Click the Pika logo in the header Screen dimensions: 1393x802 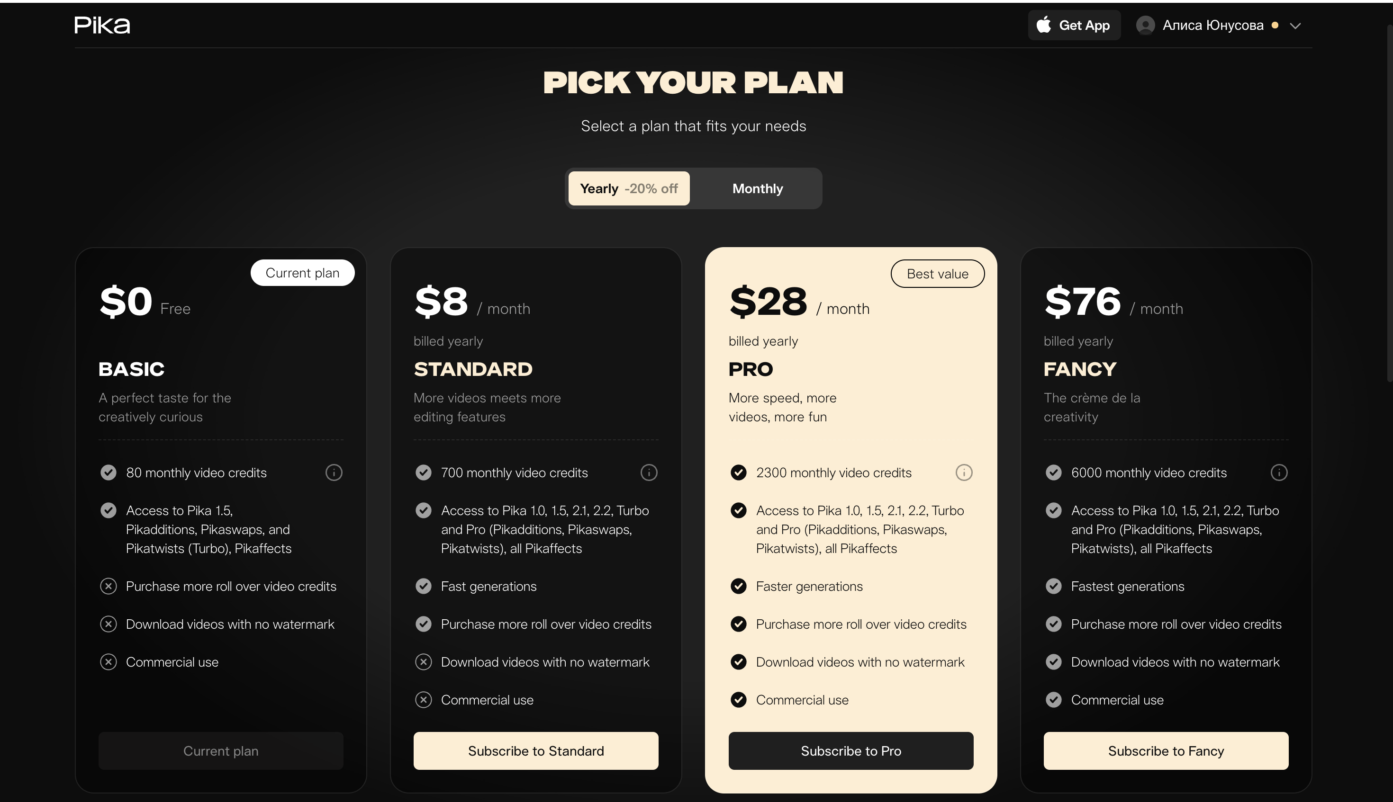102,25
